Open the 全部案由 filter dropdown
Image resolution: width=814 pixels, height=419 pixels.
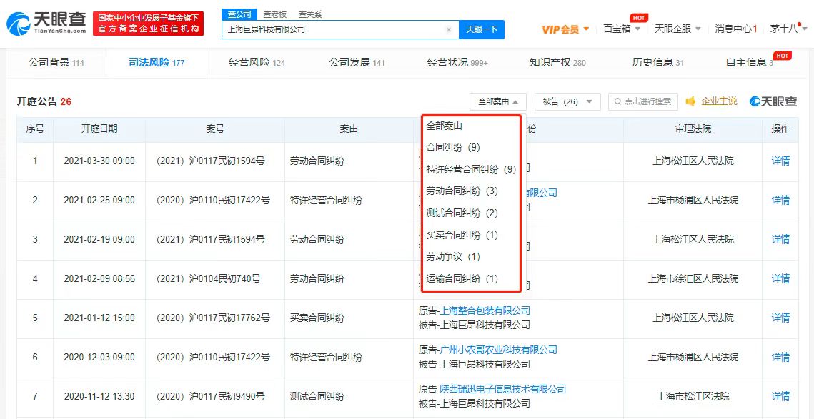(x=498, y=101)
